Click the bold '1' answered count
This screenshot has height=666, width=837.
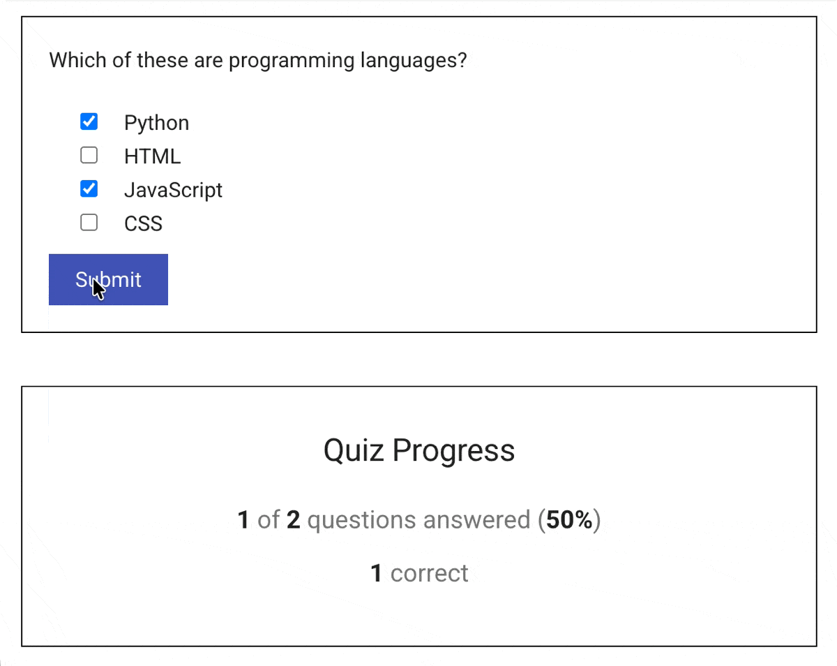pyautogui.click(x=243, y=519)
